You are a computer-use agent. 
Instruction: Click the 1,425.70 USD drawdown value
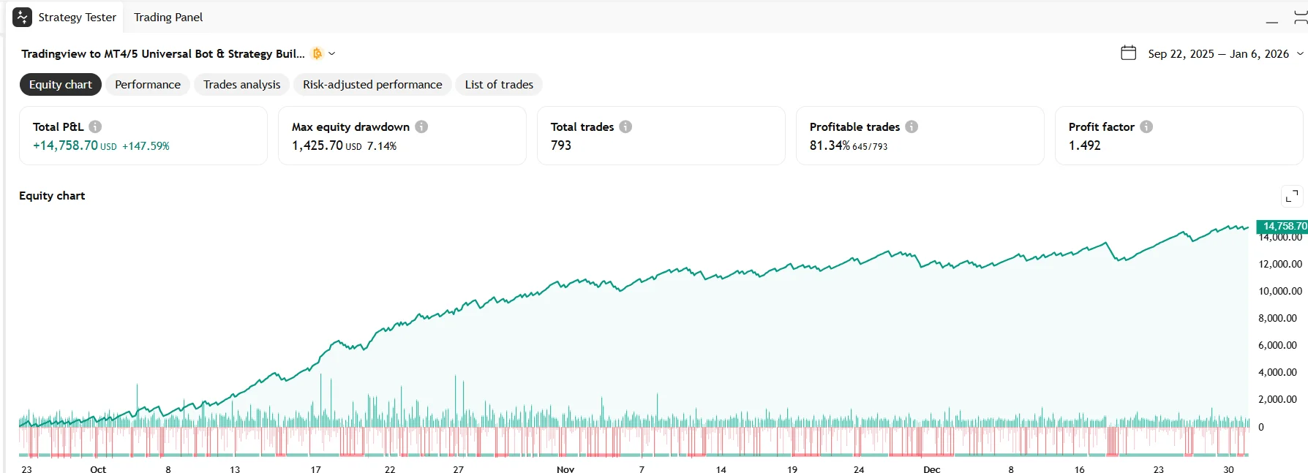(327, 145)
